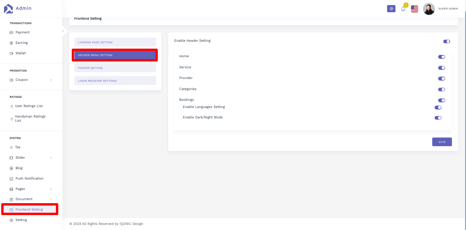Viewport: 466px width, 230px height.
Task: Open the Wallet sidebar item
Action: coord(21,53)
